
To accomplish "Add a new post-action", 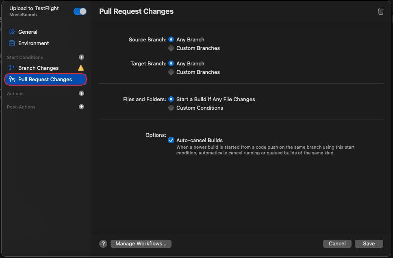I will (x=81, y=107).
